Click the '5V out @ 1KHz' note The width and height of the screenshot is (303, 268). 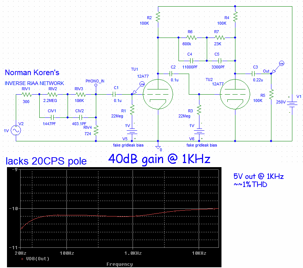coord(259,176)
